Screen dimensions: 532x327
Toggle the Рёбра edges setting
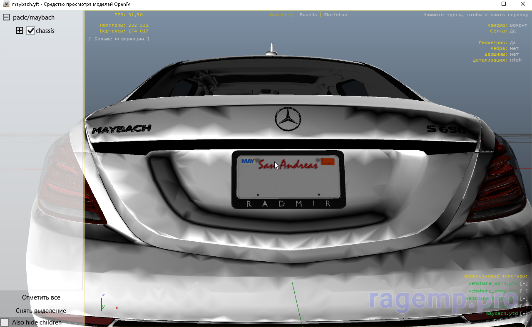pos(514,49)
